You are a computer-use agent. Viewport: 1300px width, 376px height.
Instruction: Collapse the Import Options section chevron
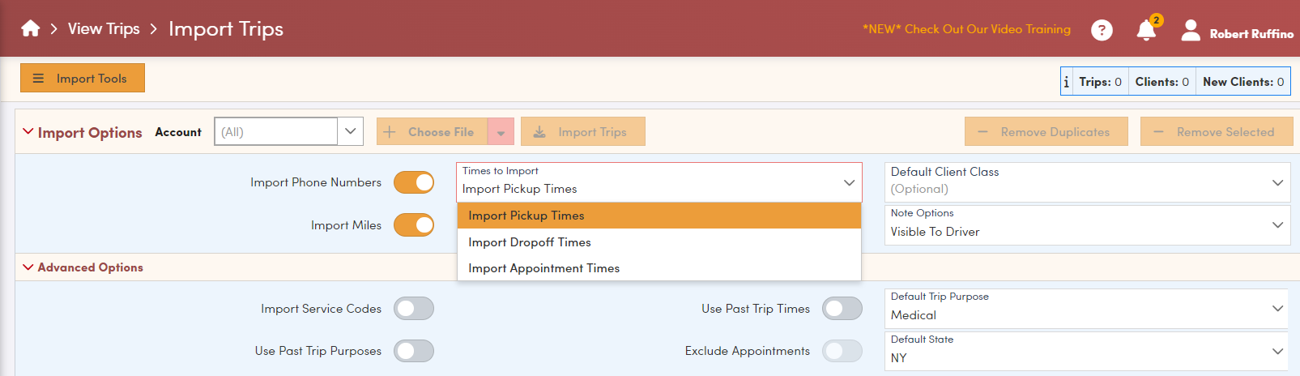[28, 132]
